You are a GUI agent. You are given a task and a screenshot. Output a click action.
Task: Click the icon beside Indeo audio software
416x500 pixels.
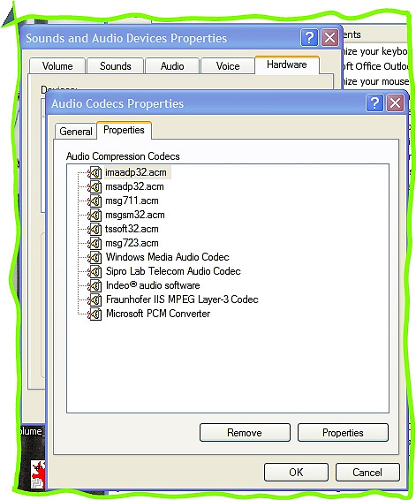pyautogui.click(x=95, y=285)
